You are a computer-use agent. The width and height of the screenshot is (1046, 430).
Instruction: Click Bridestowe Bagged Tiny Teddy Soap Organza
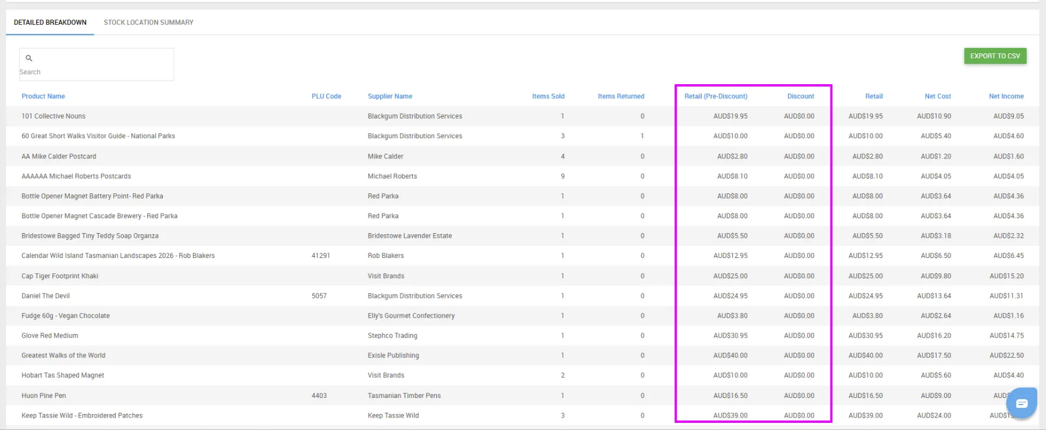coord(90,236)
